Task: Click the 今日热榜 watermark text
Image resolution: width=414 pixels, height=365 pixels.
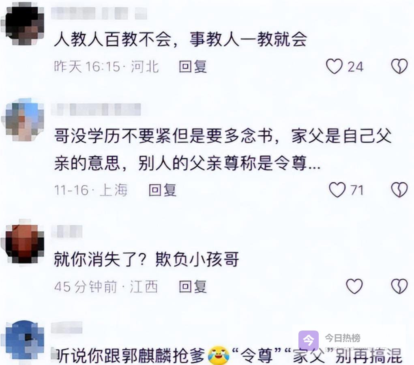Action: tap(343, 338)
